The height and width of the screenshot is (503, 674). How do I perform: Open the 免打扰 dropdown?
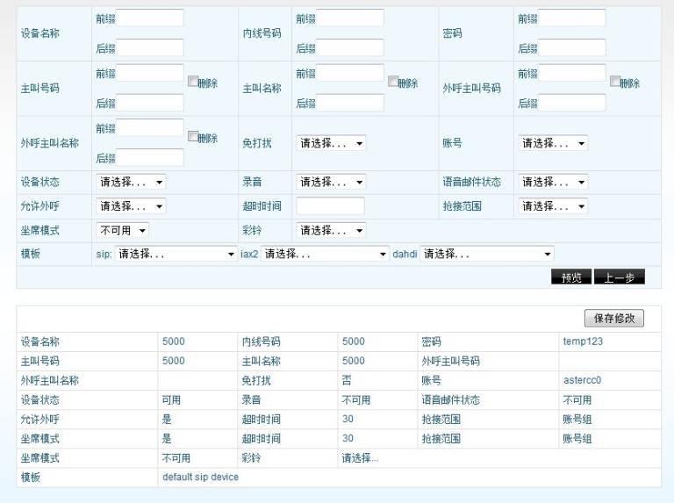[x=331, y=143]
